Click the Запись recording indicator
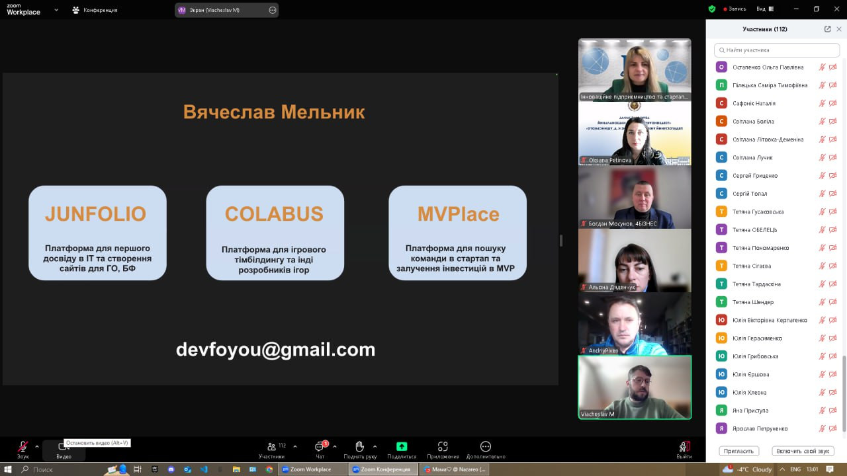 tap(735, 9)
